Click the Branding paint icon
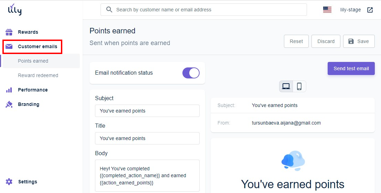 pyautogui.click(x=9, y=104)
